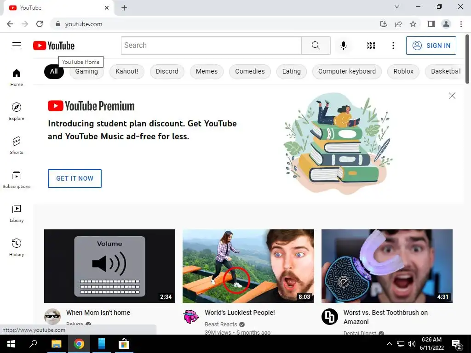Screen dimensions: 471x353
Task: Click the GET IT NOW button
Action: (75, 178)
